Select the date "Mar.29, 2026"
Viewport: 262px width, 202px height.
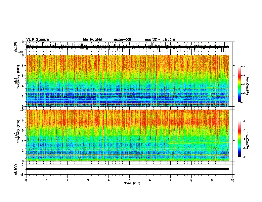tap(92, 40)
